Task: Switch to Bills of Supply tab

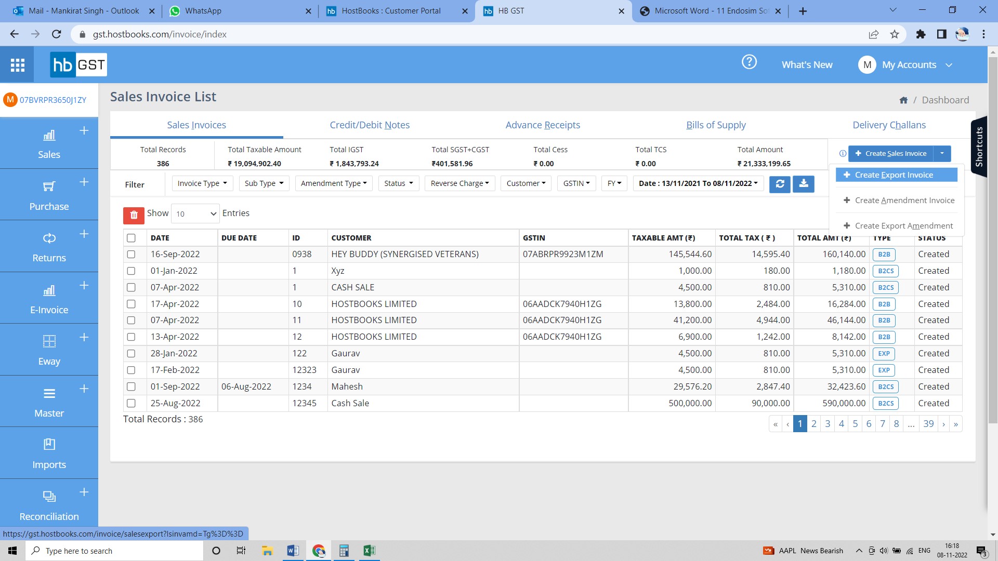Action: [716, 125]
